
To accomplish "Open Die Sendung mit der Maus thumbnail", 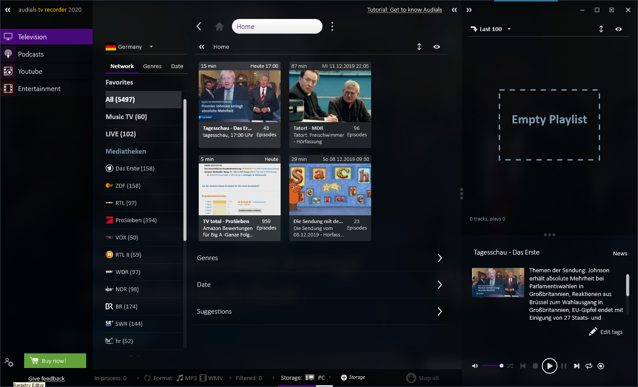I will (330, 189).
